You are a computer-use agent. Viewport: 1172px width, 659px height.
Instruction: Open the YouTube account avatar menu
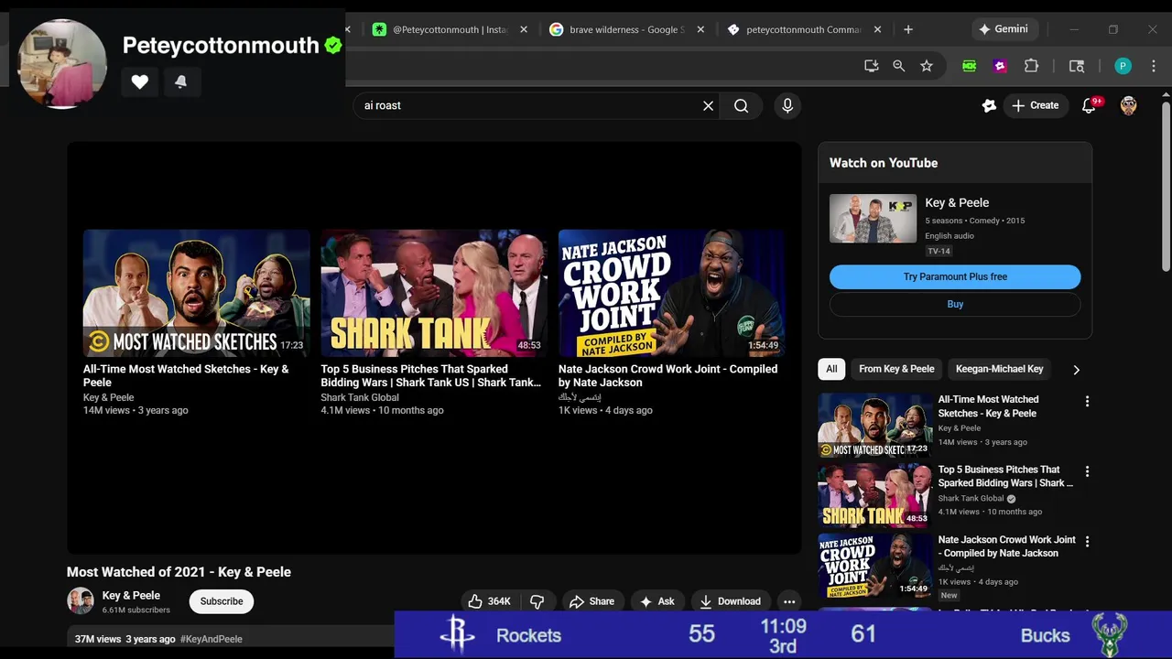[x=1128, y=105]
